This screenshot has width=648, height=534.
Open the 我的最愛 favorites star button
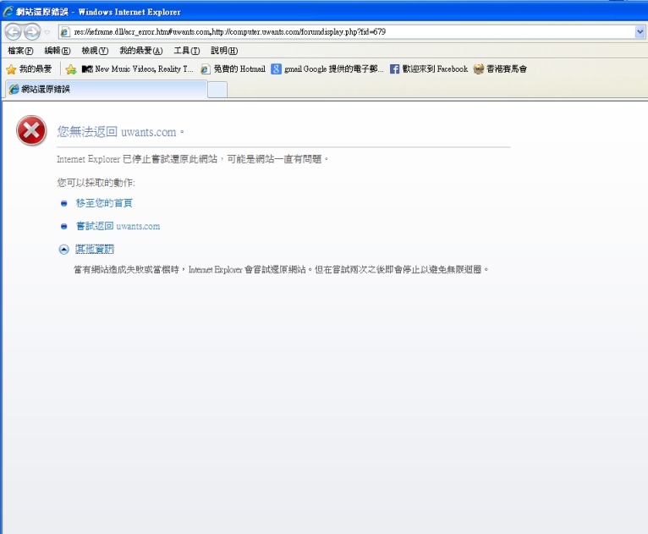[29, 69]
